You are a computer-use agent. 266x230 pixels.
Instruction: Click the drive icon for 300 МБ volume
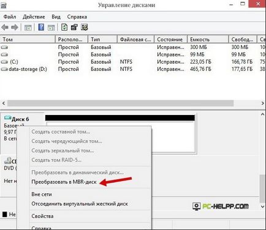point(4,47)
